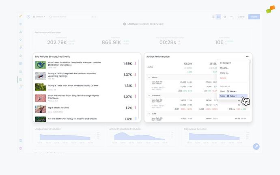Screen dimensions: 280x175
Task: Click the Clone button
Action: [241, 17]
